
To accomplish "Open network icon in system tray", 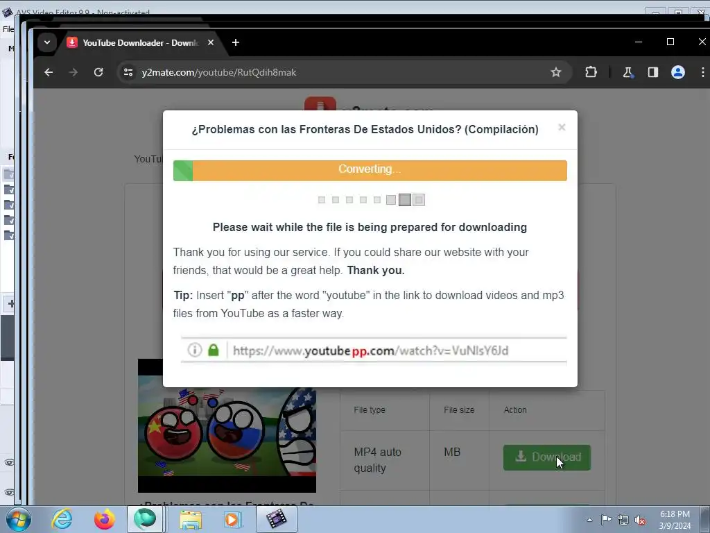I will 623,521.
